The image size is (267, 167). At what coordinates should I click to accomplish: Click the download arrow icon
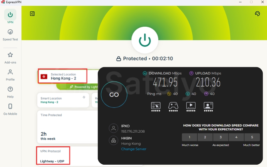click(x=145, y=73)
